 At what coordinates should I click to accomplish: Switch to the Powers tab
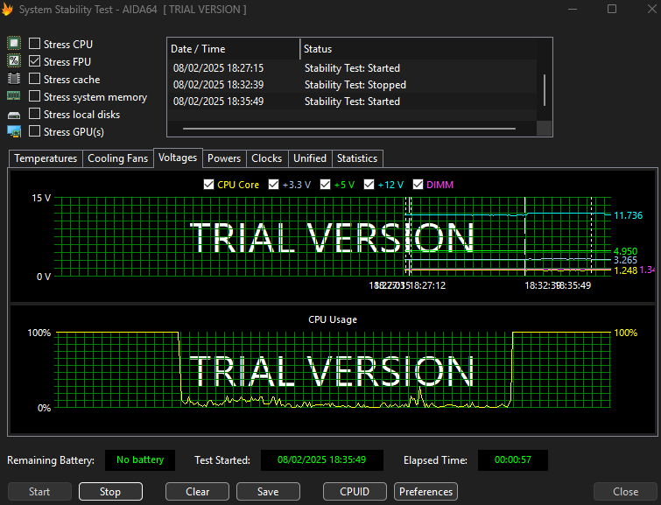coord(224,158)
